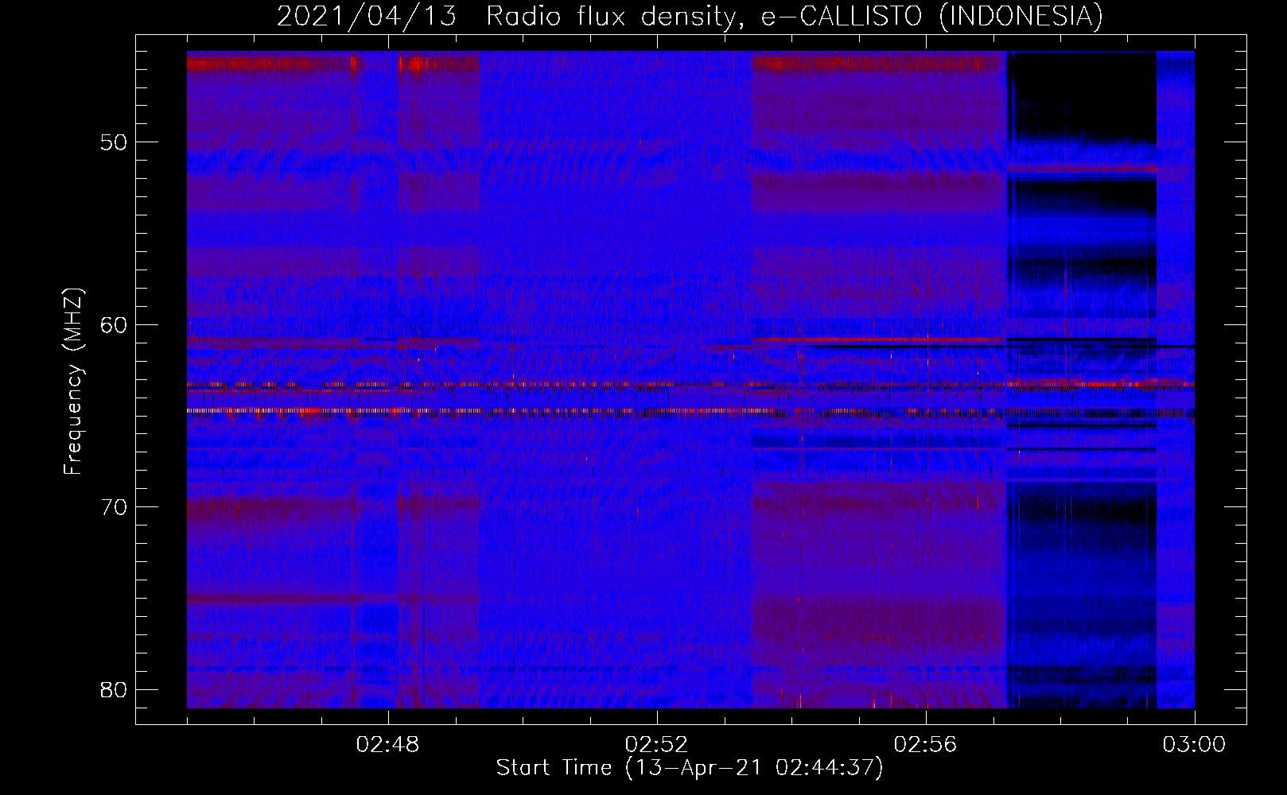
Task: Click the "02:52" time tick label
Action: tap(657, 745)
